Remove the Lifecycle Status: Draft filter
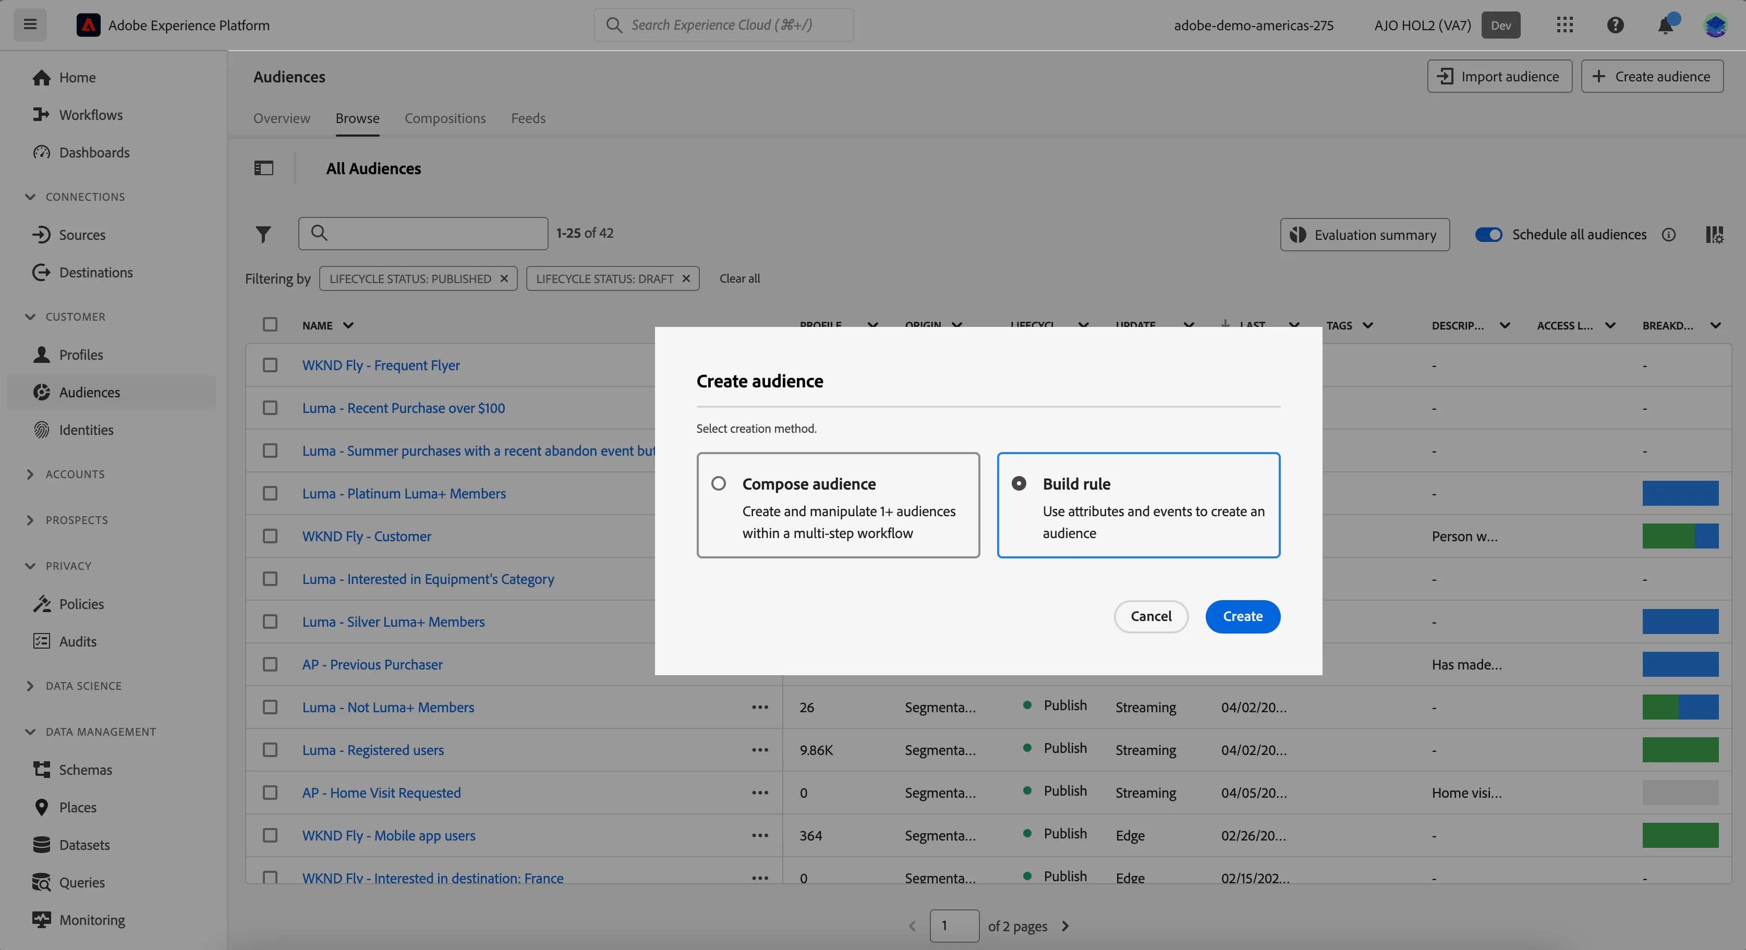Viewport: 1746px width, 950px height. (686, 278)
